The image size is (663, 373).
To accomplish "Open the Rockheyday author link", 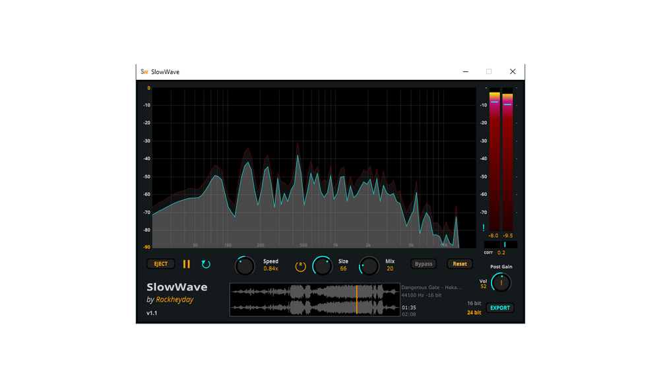I will 175,300.
